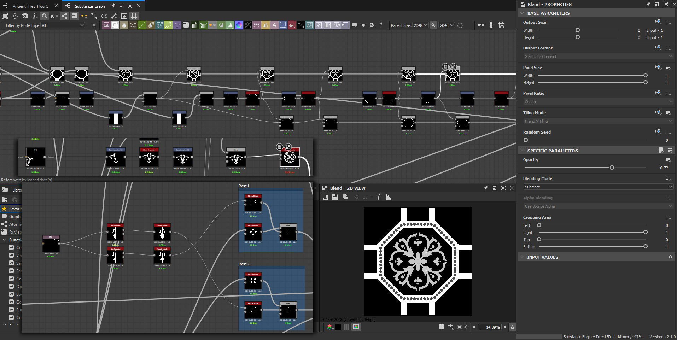Open the Parent Size width dropdown

coord(420,25)
